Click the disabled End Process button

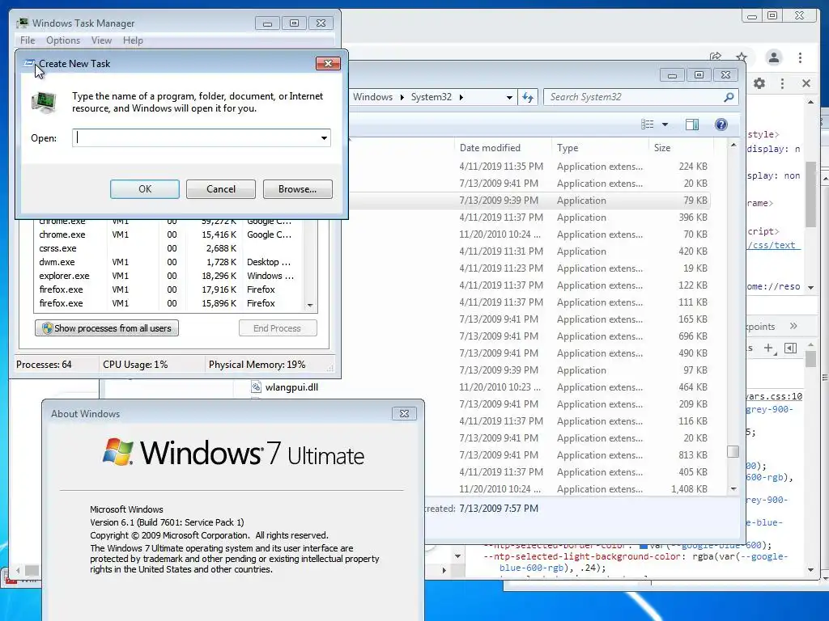point(278,328)
